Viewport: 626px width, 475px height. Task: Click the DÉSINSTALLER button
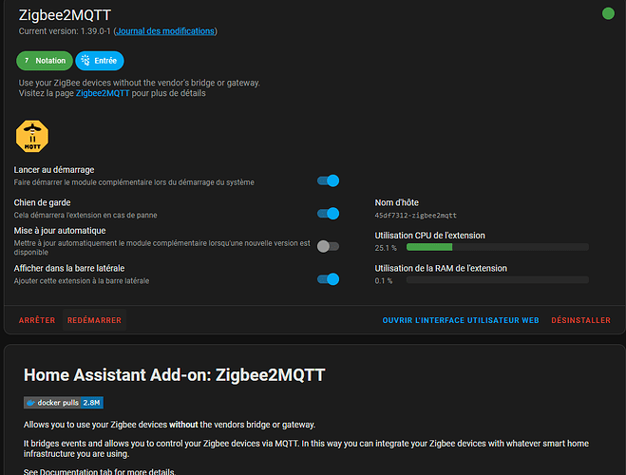coord(581,320)
